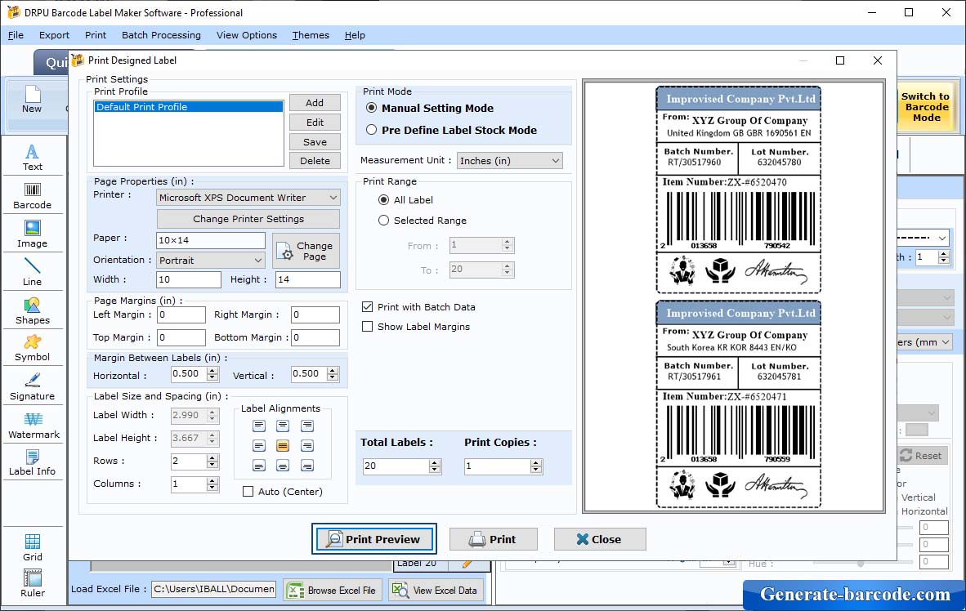Select top-center label alignment icon
The height and width of the screenshot is (611, 966).
pos(283,426)
